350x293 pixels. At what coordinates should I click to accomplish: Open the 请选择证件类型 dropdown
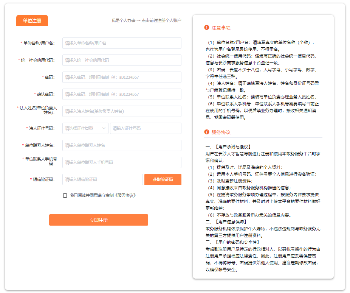tap(85, 128)
